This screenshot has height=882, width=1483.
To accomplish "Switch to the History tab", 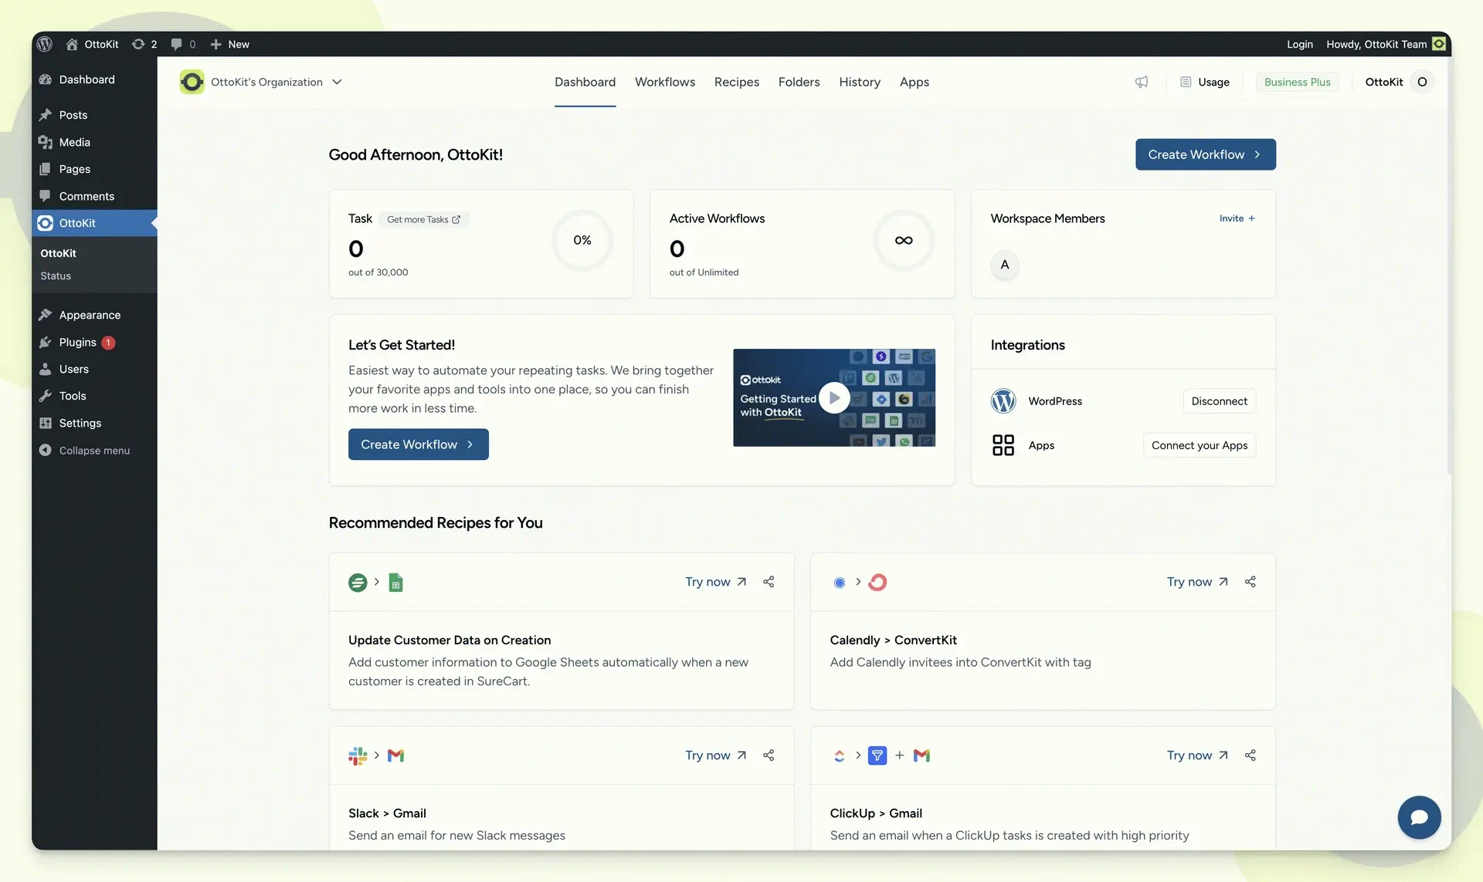I will [860, 82].
